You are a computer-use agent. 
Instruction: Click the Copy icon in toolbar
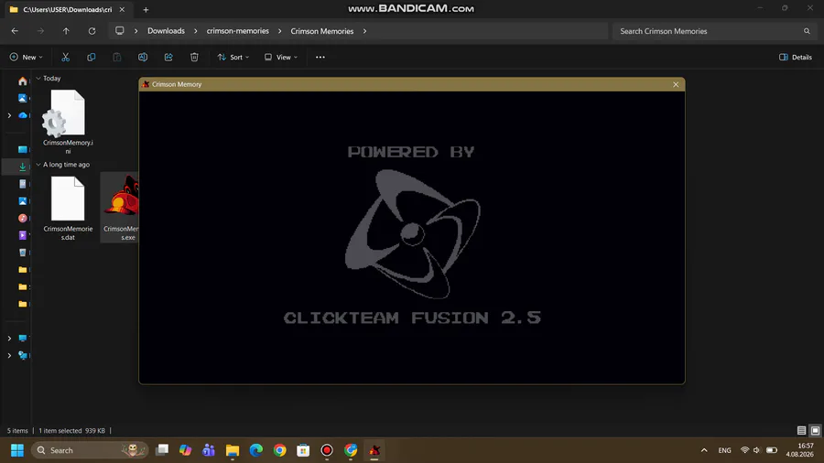(x=91, y=58)
